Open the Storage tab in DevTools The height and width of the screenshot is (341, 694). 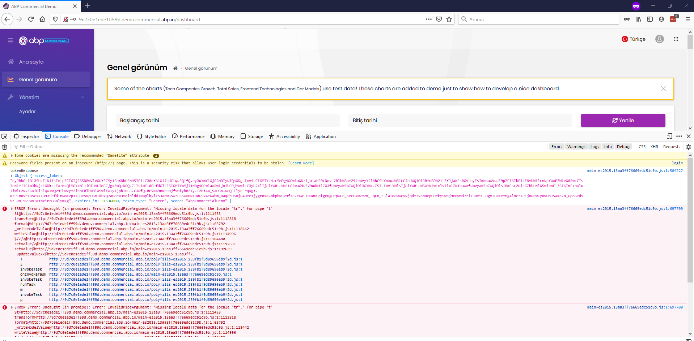pos(252,136)
